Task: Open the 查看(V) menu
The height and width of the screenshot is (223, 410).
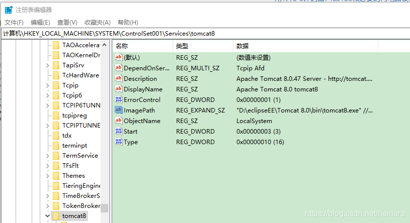Action: 67,23
